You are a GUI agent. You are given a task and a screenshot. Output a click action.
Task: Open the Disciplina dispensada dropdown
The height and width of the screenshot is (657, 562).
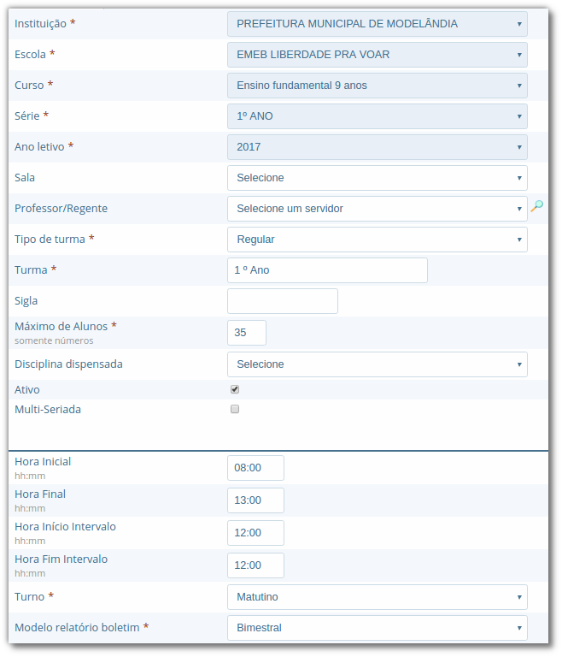click(x=377, y=364)
